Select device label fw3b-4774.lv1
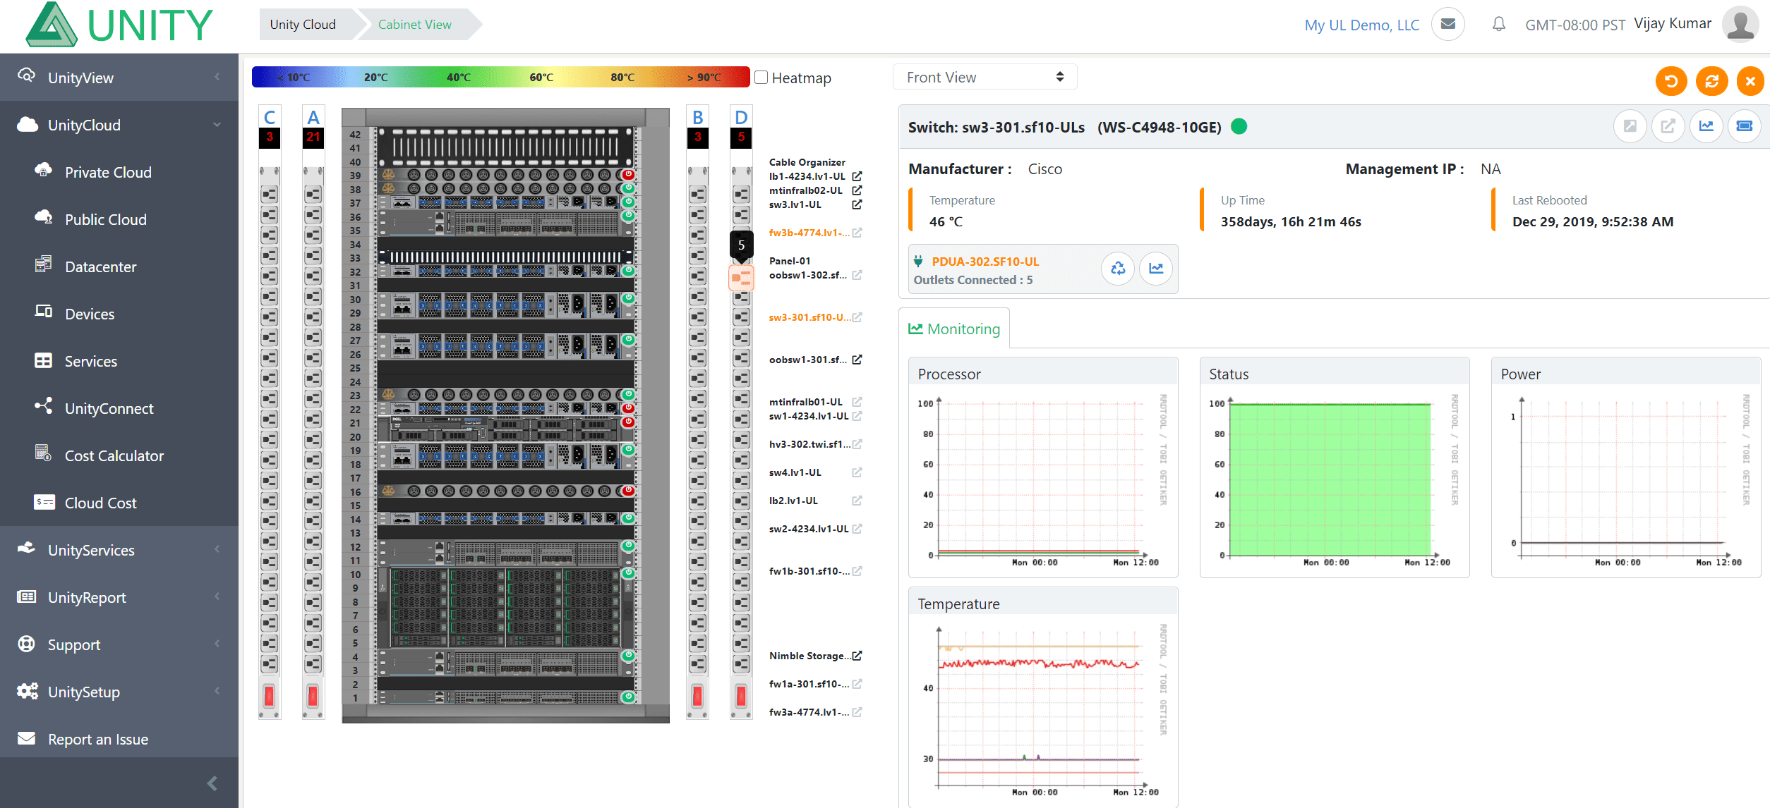This screenshot has height=808, width=1770. (x=809, y=233)
